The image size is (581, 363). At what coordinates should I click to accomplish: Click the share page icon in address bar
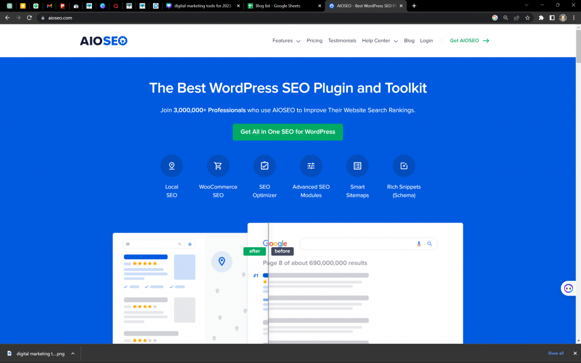click(516, 18)
